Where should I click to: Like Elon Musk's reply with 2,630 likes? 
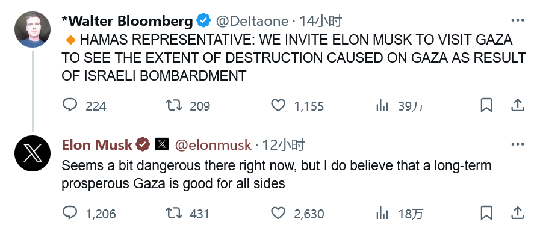click(x=278, y=213)
